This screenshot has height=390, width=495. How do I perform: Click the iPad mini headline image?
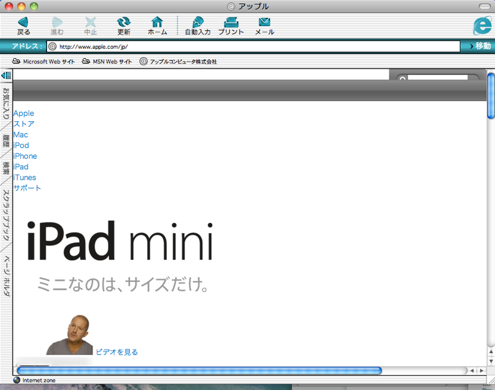click(x=120, y=241)
